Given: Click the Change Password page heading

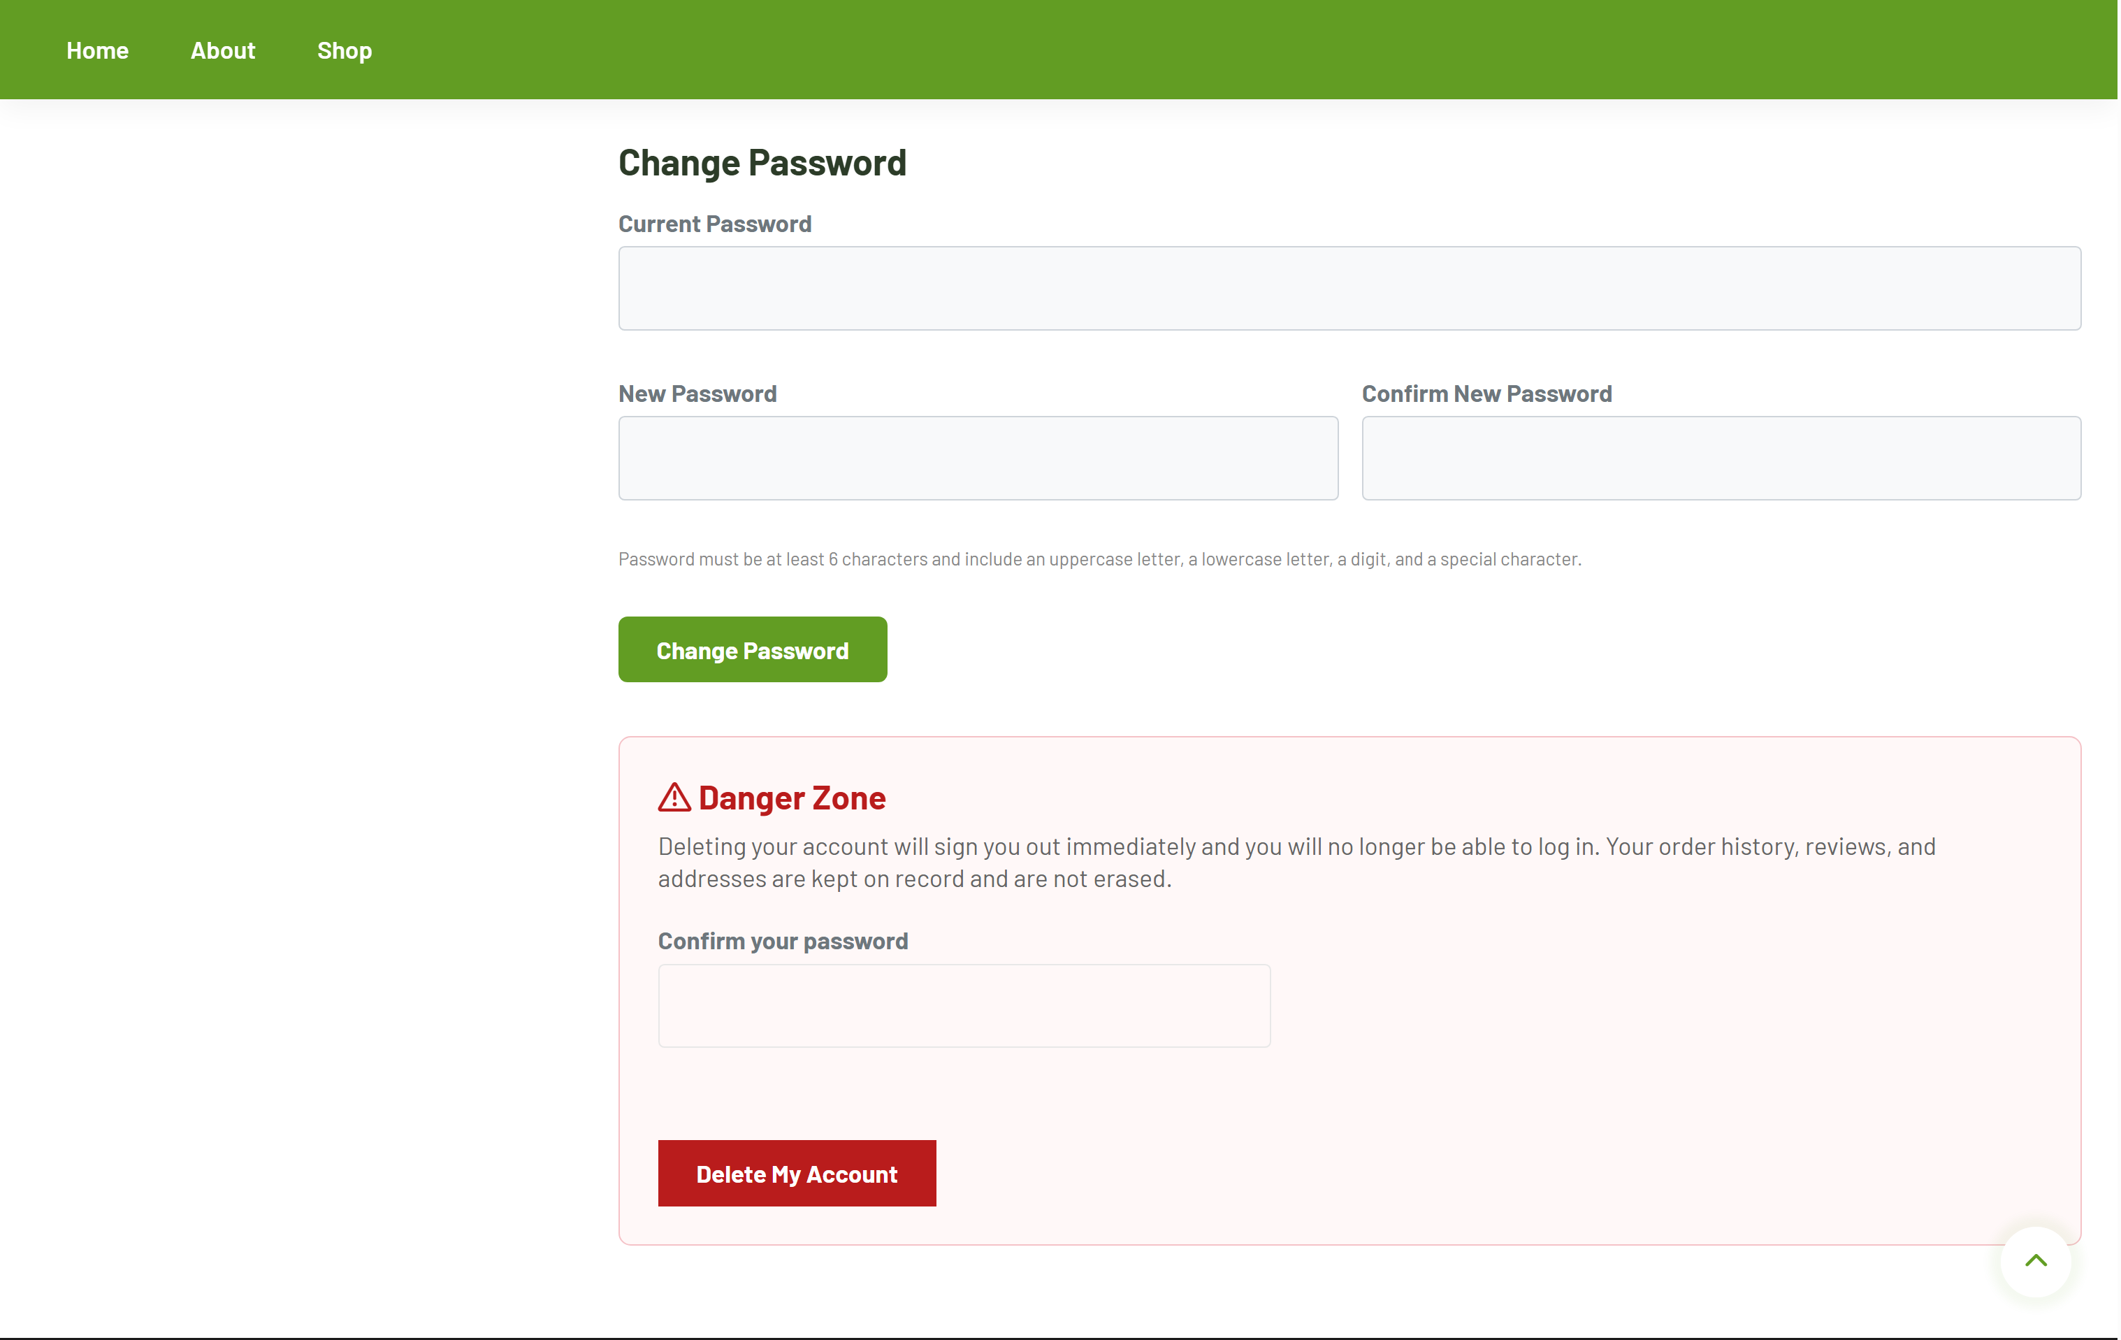Looking at the screenshot, I should tap(764, 163).
